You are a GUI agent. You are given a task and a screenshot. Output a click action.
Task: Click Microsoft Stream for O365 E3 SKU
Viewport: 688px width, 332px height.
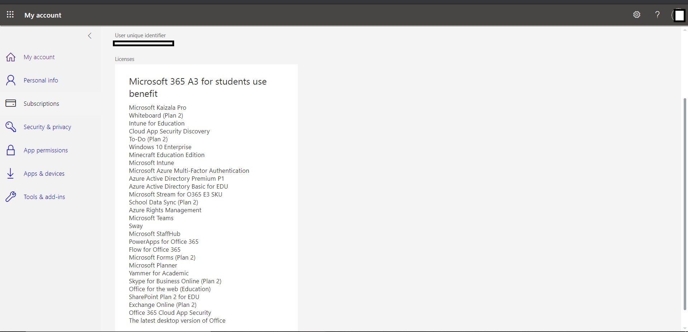[176, 194]
